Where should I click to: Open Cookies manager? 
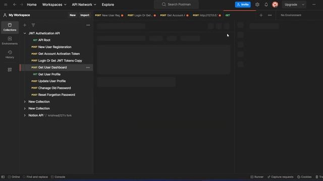304,177
